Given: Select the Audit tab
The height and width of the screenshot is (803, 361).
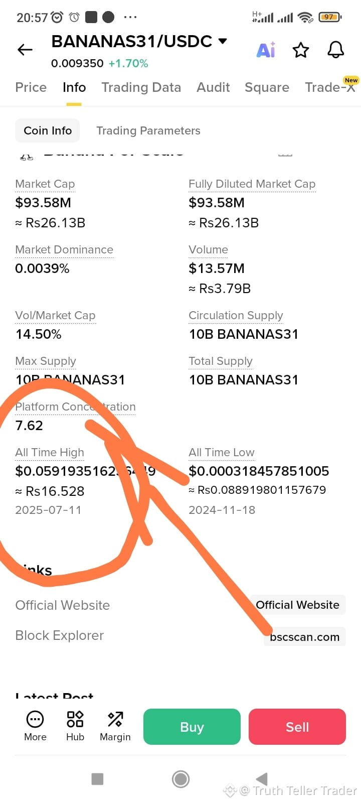Looking at the screenshot, I should tap(213, 87).
